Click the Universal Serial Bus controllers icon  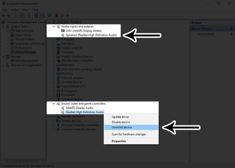pyautogui.click(x=58, y=125)
